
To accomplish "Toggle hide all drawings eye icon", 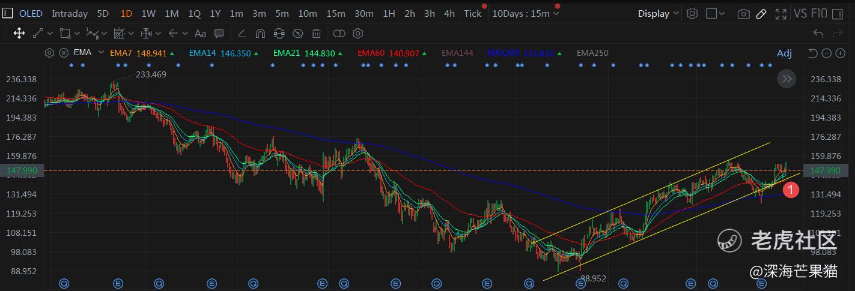I will (x=297, y=34).
